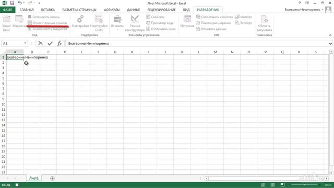334x188 pixels.
Task: Adjust the zoom slider
Action: [305, 185]
